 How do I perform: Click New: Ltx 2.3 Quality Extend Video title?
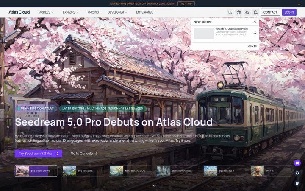[232, 29]
